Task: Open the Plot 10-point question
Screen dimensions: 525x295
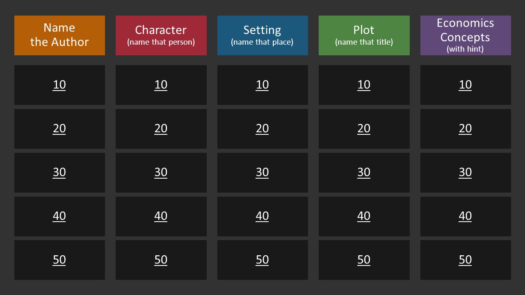Action: tap(364, 85)
